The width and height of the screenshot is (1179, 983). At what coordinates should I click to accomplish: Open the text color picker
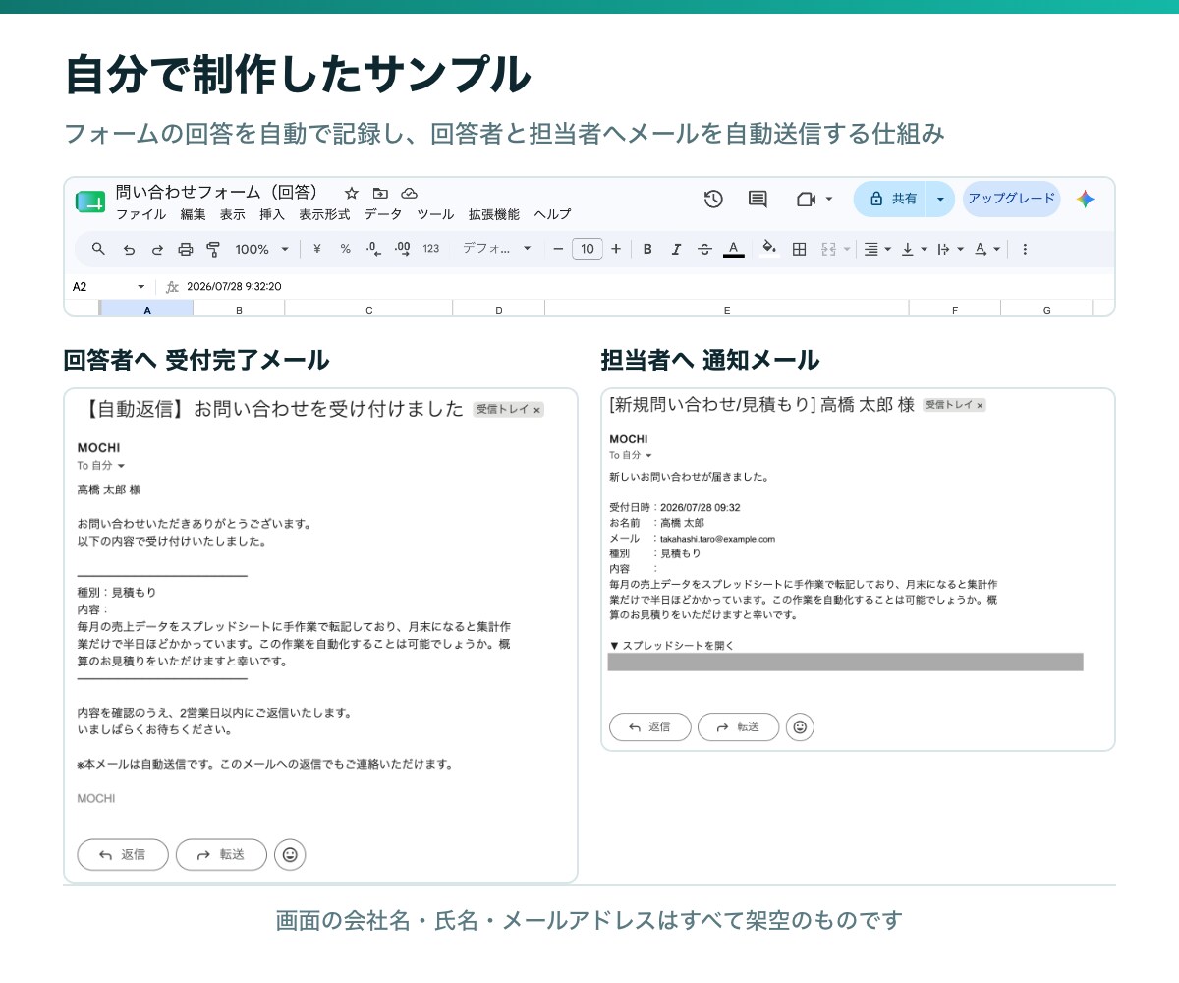(x=733, y=250)
